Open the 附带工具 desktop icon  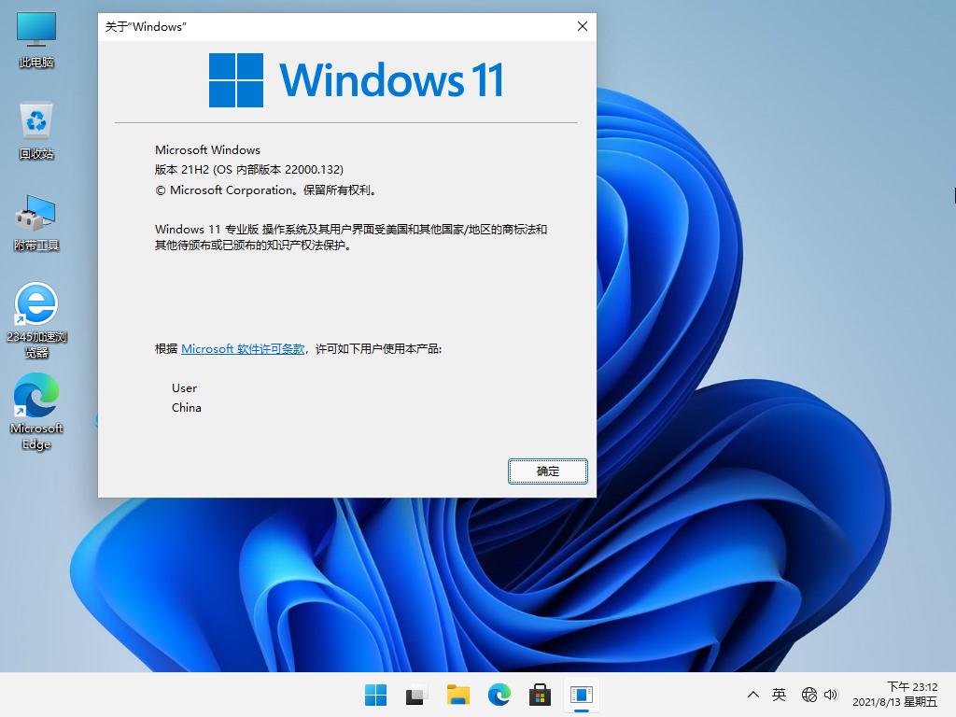pos(36,222)
